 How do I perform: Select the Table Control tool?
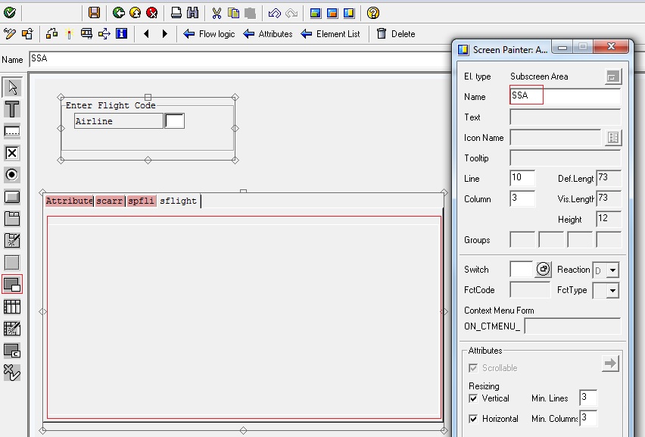[x=11, y=307]
